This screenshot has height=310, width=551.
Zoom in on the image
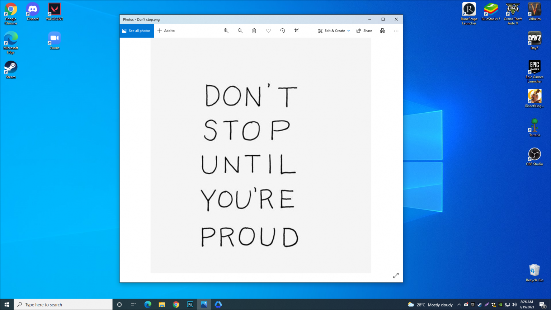[x=226, y=30]
